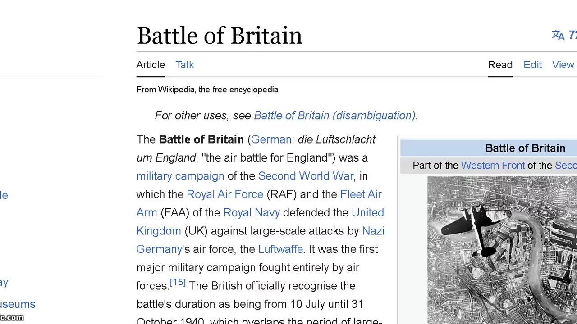Open the Edit tab
The height and width of the screenshot is (324, 577).
532,65
